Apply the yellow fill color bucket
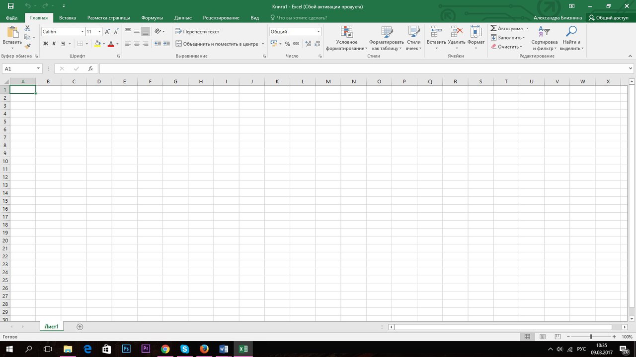Viewport: 636px width, 357px height. [x=97, y=44]
